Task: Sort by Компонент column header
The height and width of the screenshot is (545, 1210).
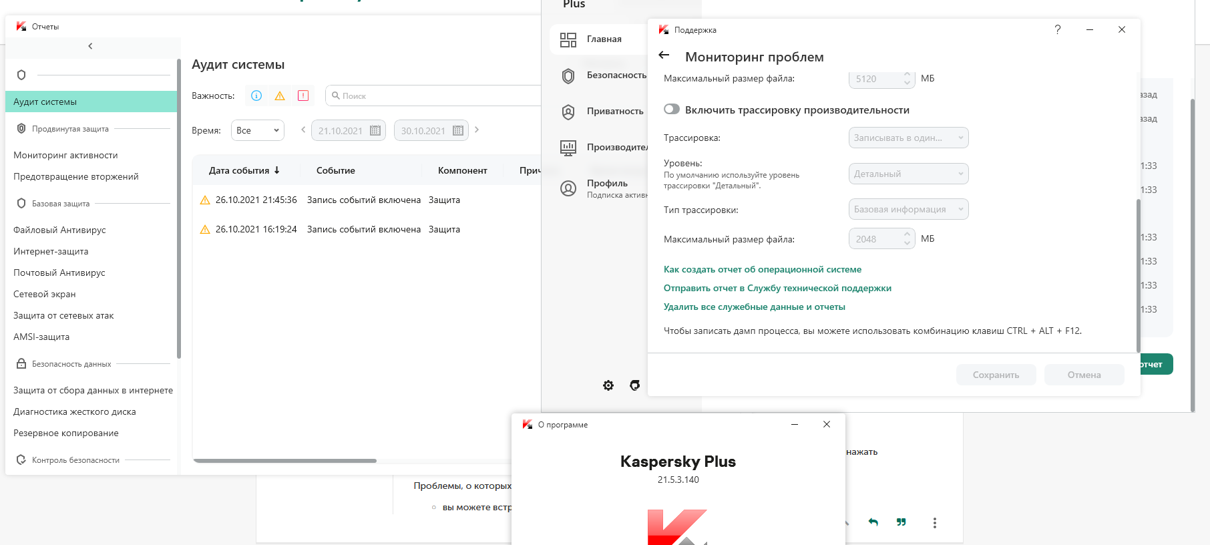Action: click(x=463, y=170)
